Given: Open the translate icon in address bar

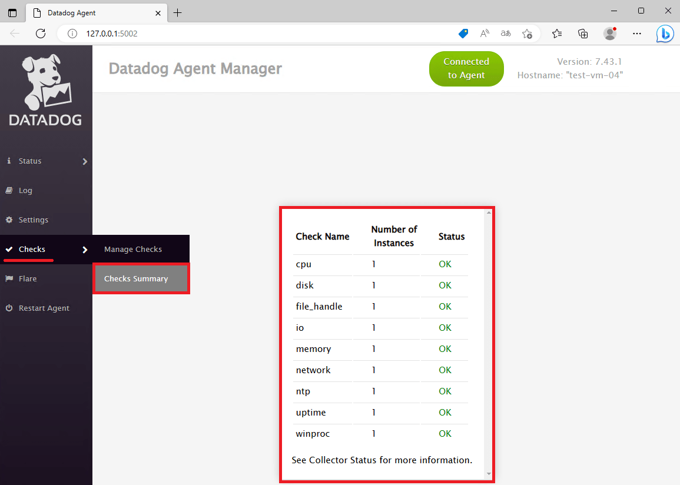Looking at the screenshot, I should [506, 34].
